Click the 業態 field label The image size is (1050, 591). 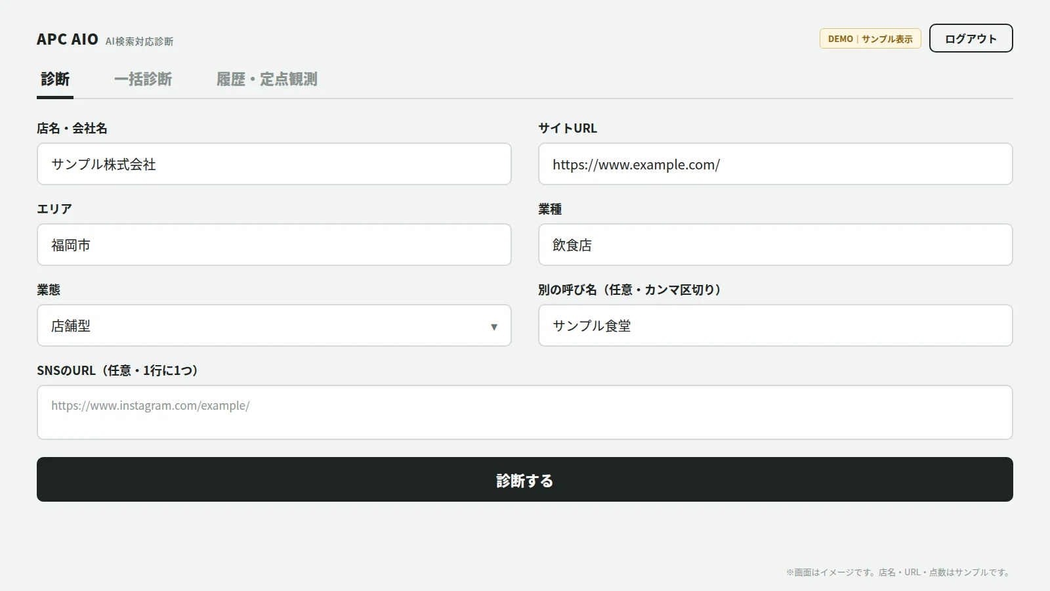pyautogui.click(x=49, y=290)
